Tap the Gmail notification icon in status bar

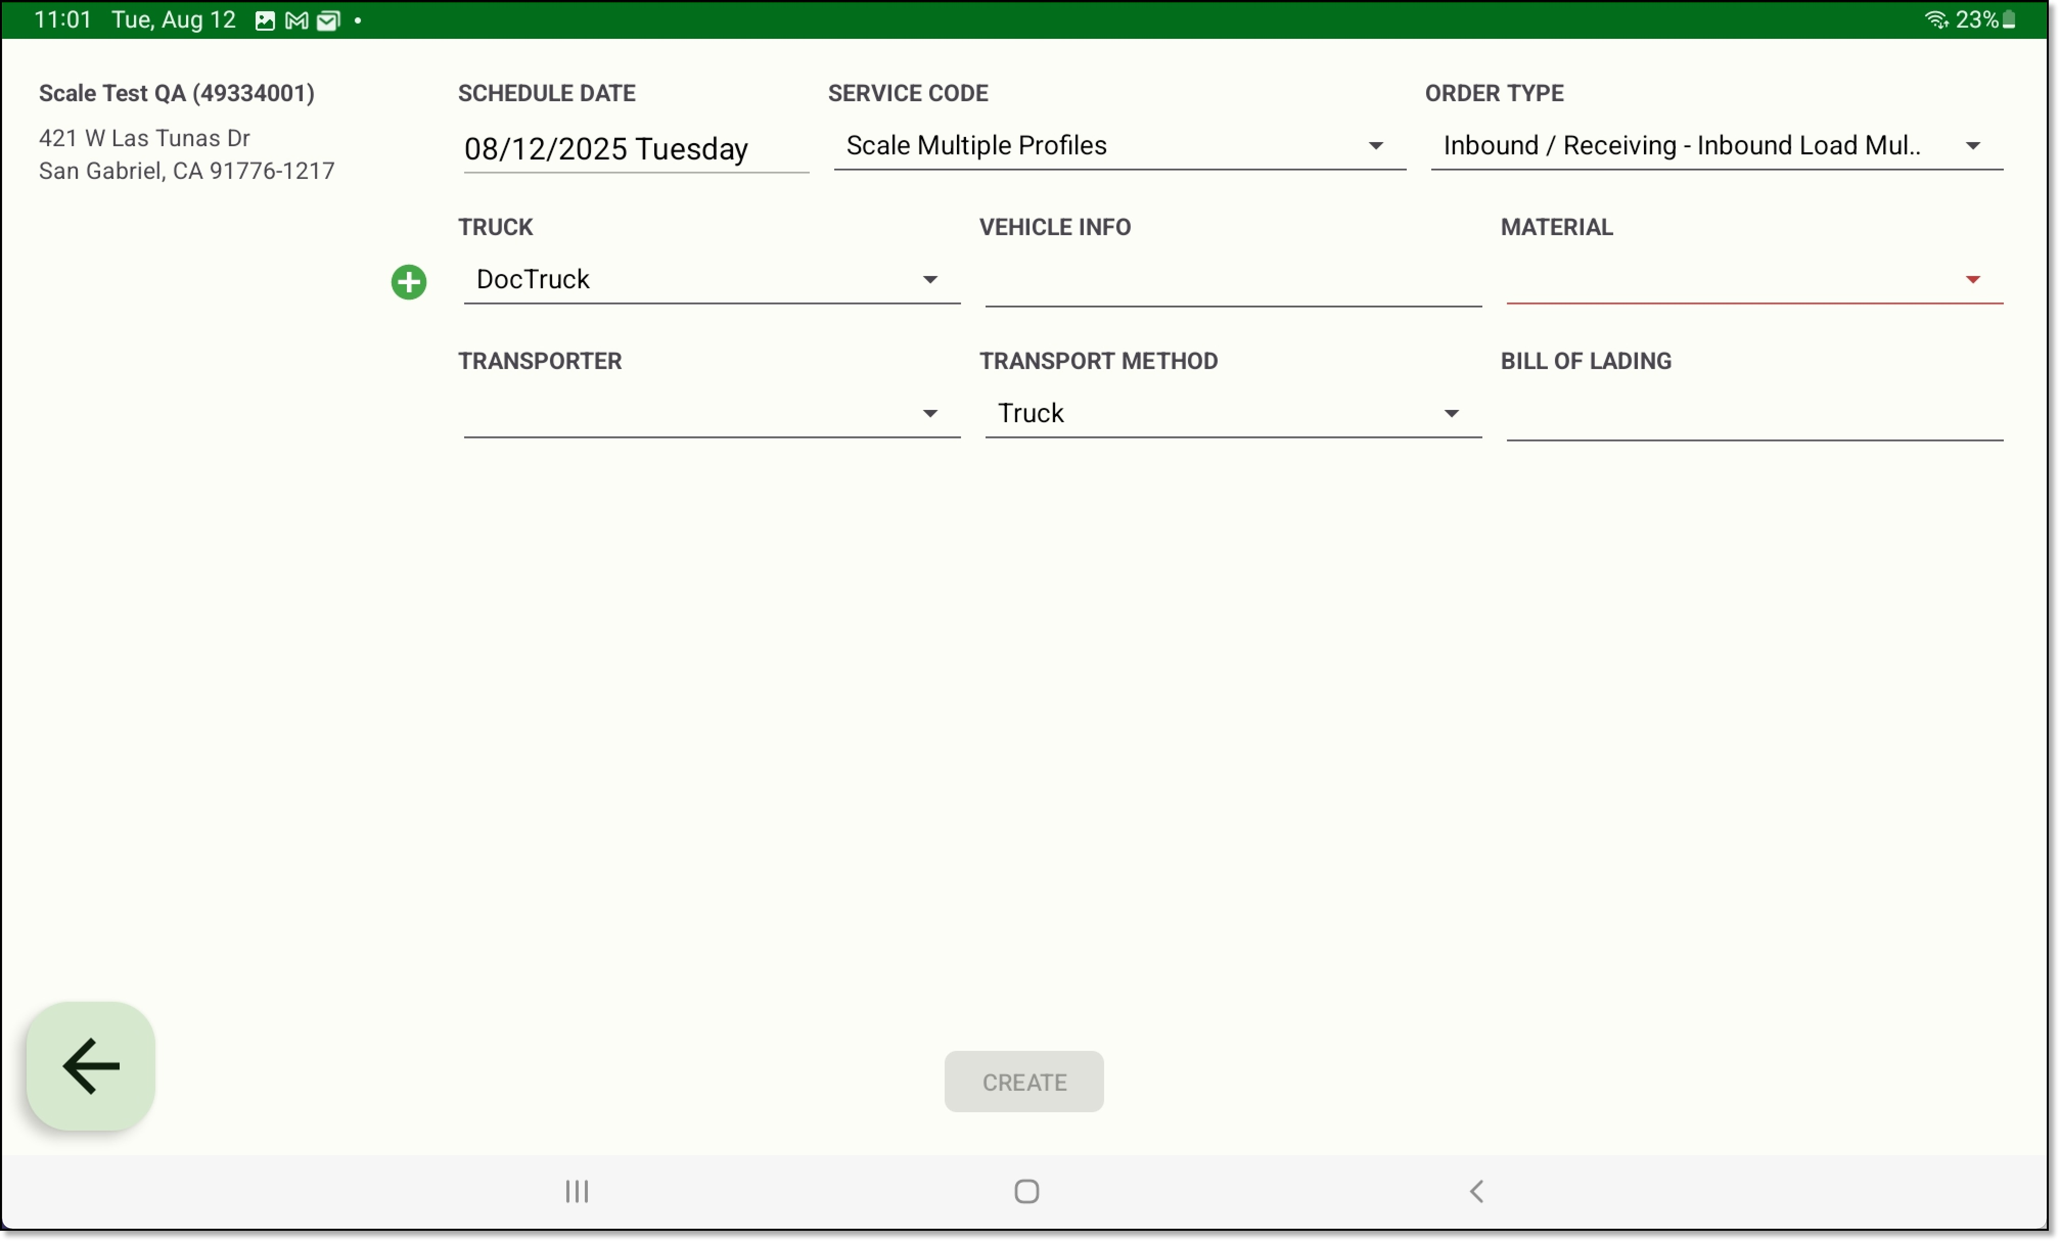[296, 20]
